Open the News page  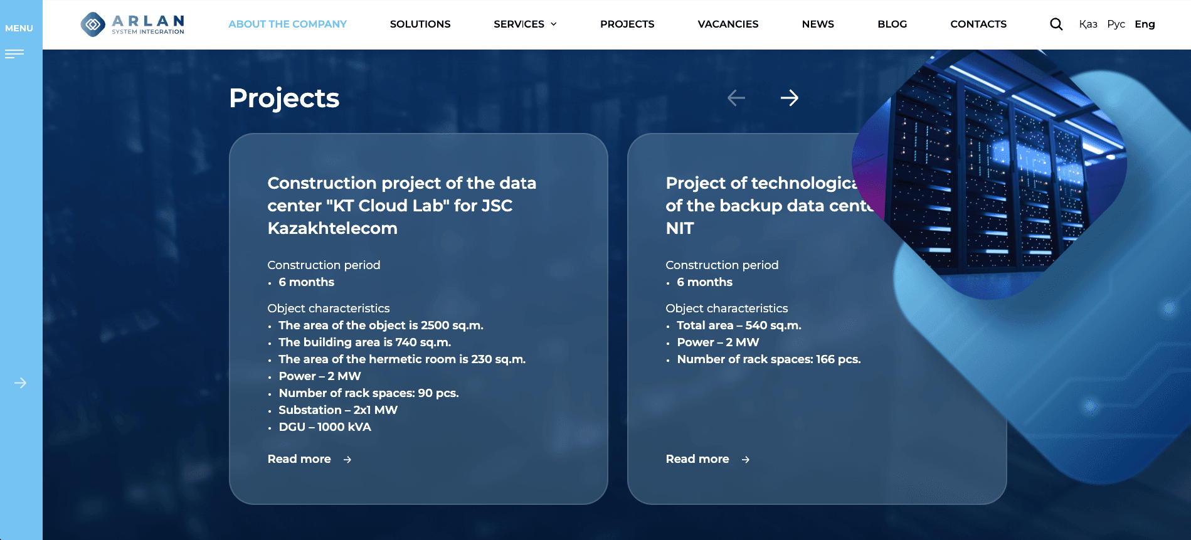coord(818,24)
